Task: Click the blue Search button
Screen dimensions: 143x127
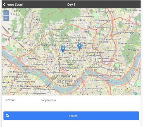Action: (71, 116)
